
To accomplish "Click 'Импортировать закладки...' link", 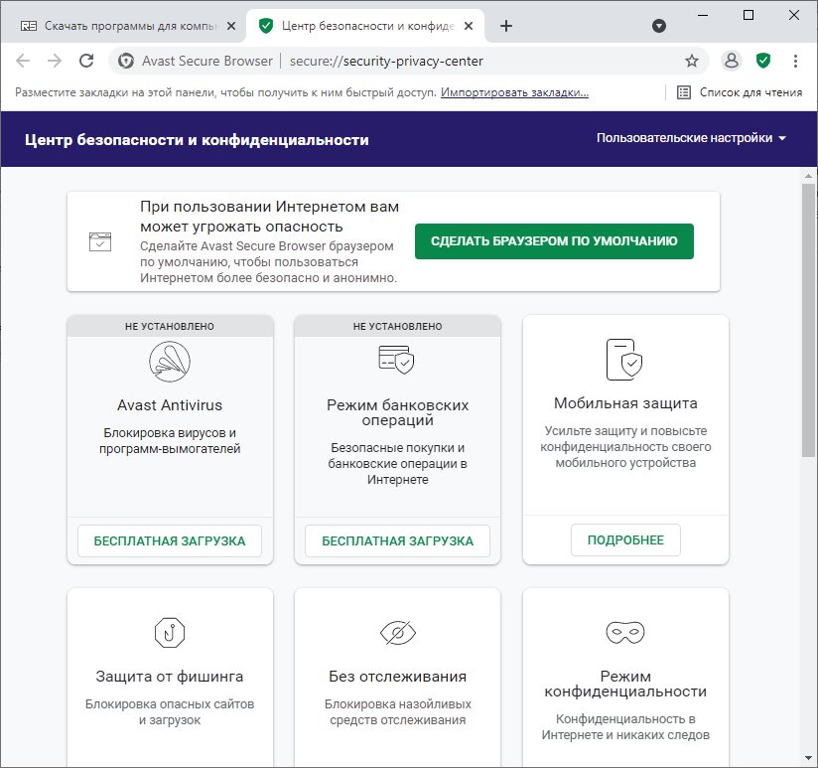I will click(514, 92).
